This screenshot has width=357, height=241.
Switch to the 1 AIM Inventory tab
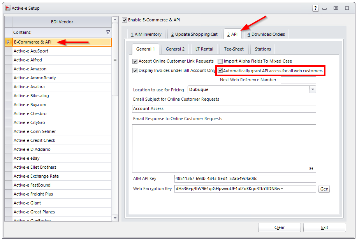click(x=146, y=34)
